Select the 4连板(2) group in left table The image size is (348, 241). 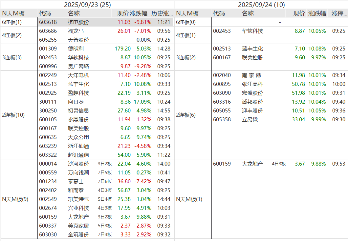tap(12, 35)
